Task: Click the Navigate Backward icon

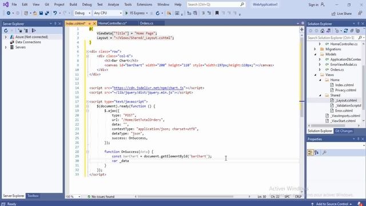Action: [x=9, y=13]
